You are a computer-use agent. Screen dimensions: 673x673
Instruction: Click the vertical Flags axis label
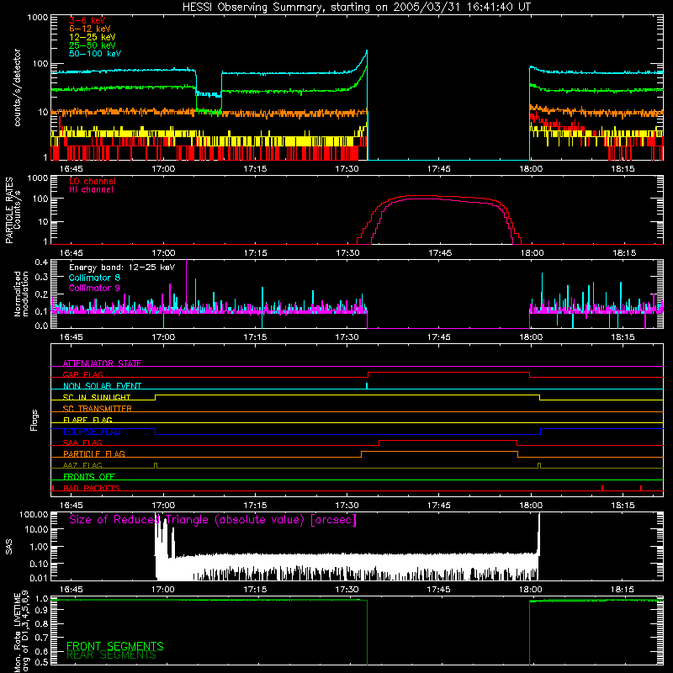[x=34, y=420]
